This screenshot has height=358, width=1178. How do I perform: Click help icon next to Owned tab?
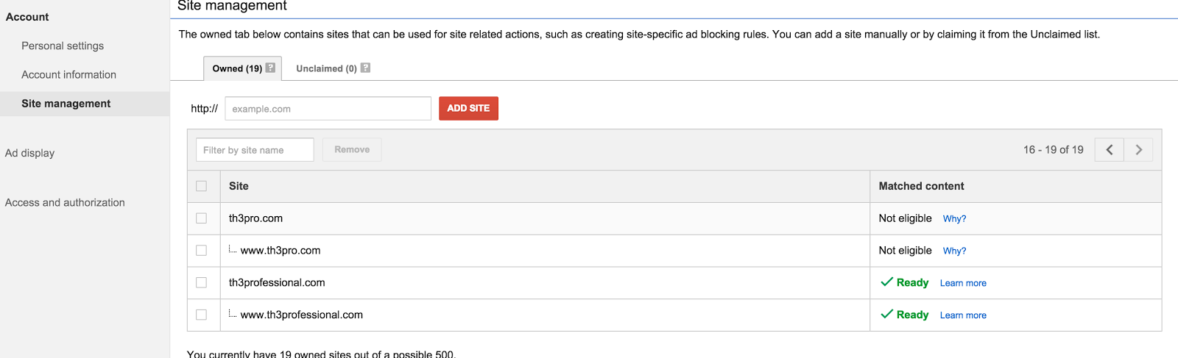pyautogui.click(x=270, y=68)
